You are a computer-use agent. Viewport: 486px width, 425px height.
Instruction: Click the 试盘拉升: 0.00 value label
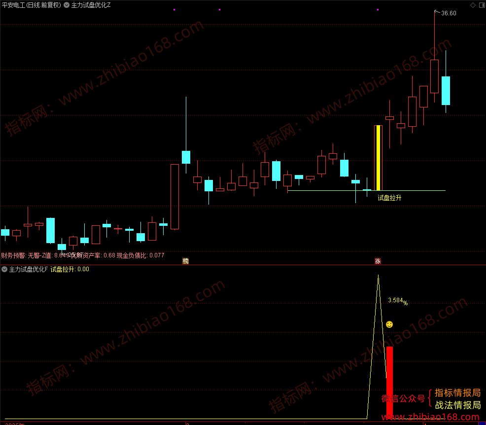pos(69,269)
